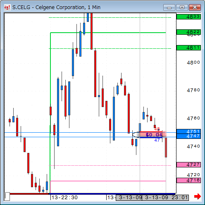The width and height of the screenshot is (205, 205).
Task: Click the red 48 order label
Action: 157,129
